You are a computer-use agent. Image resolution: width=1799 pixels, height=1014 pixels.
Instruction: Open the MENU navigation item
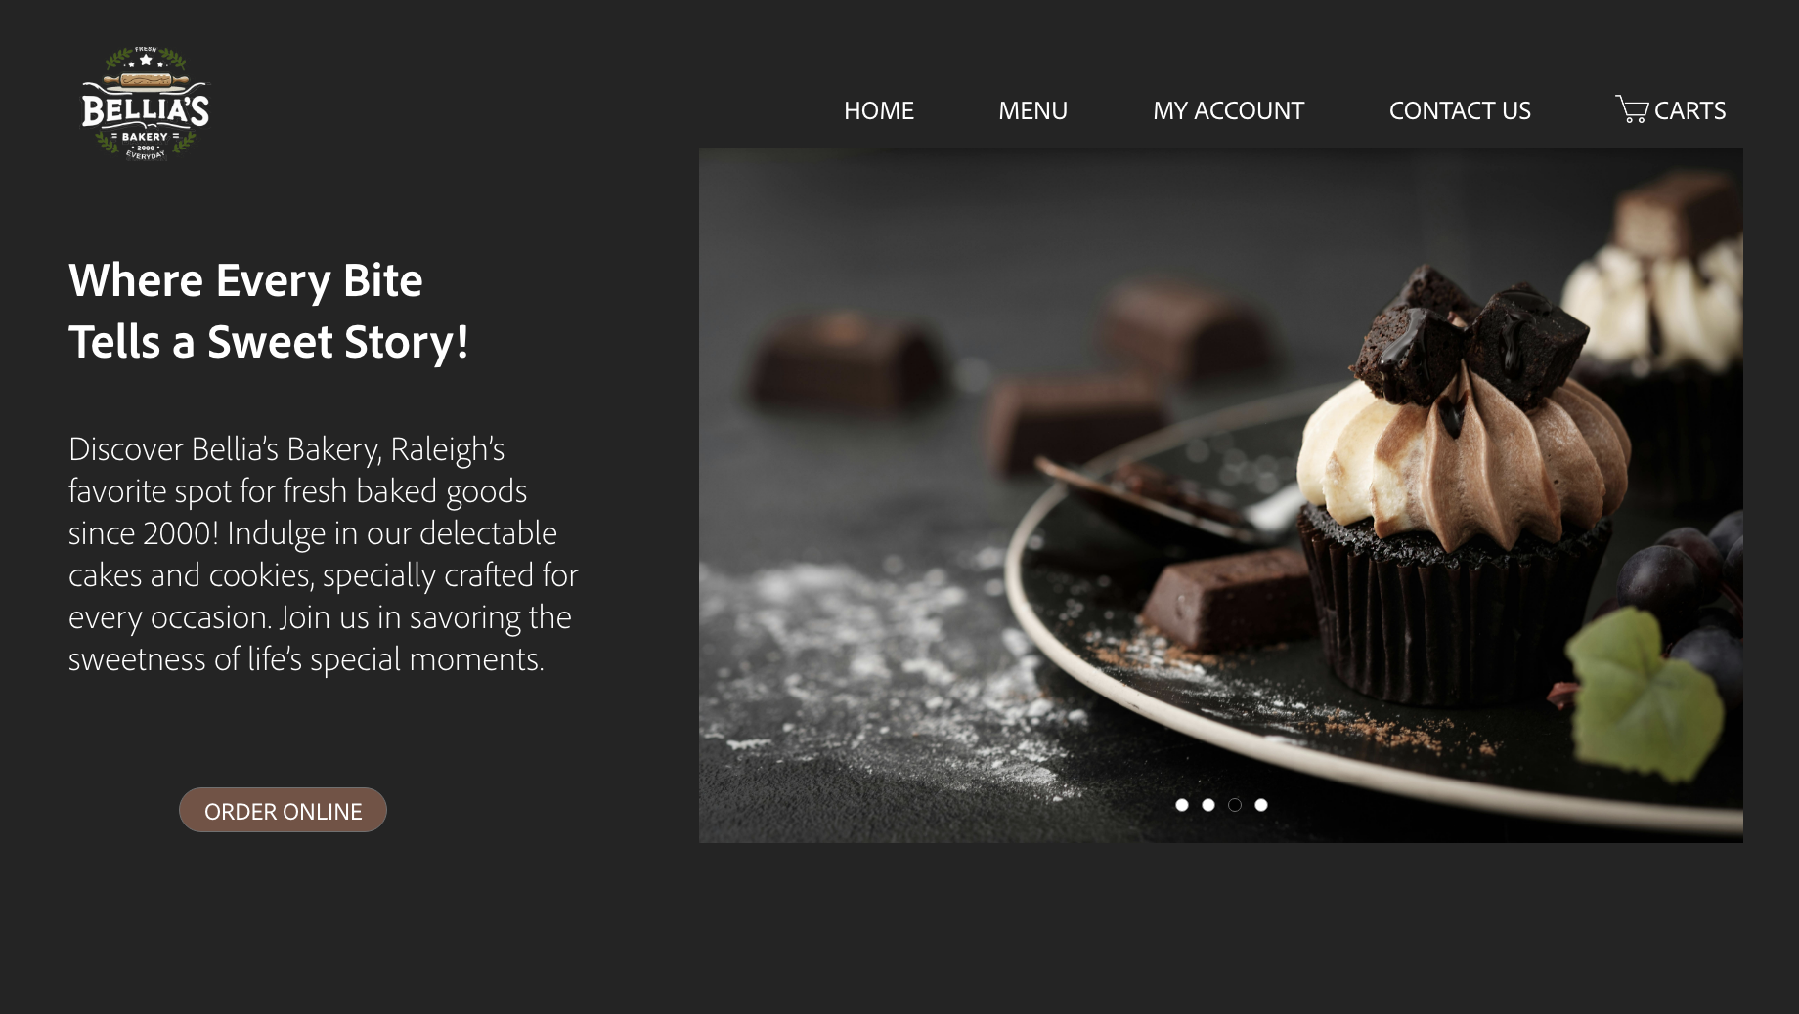1032,110
